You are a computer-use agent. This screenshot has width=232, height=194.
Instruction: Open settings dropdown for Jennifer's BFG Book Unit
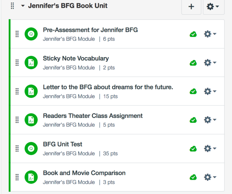coord(213,6)
